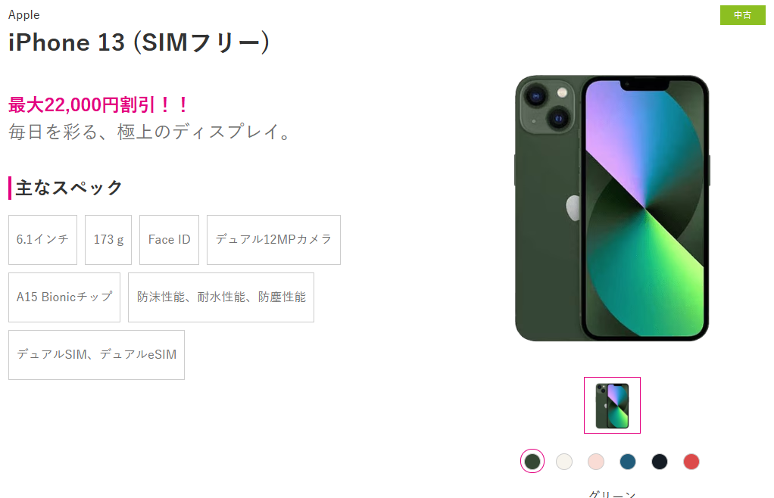Click the デュアルSIM、デュアルeSIM spec tag
The width and height of the screenshot is (774, 498).
point(96,355)
